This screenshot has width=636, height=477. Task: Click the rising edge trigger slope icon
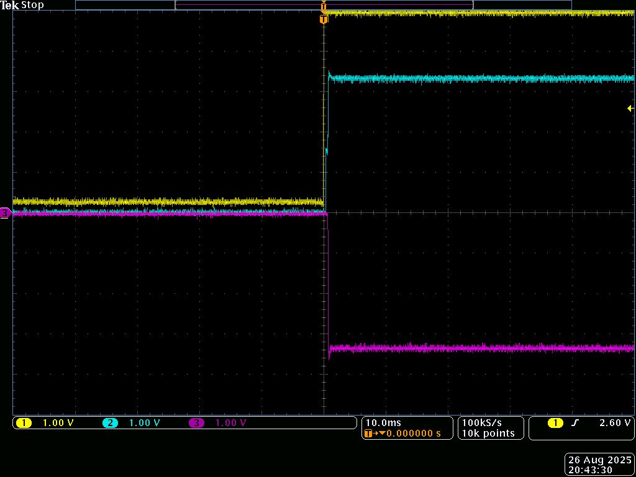pyautogui.click(x=574, y=423)
